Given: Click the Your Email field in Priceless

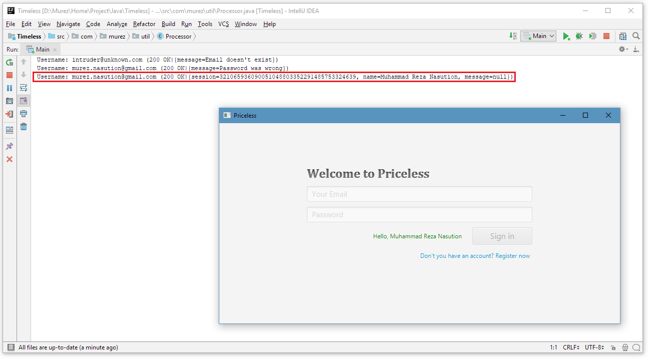Looking at the screenshot, I should click(x=420, y=194).
